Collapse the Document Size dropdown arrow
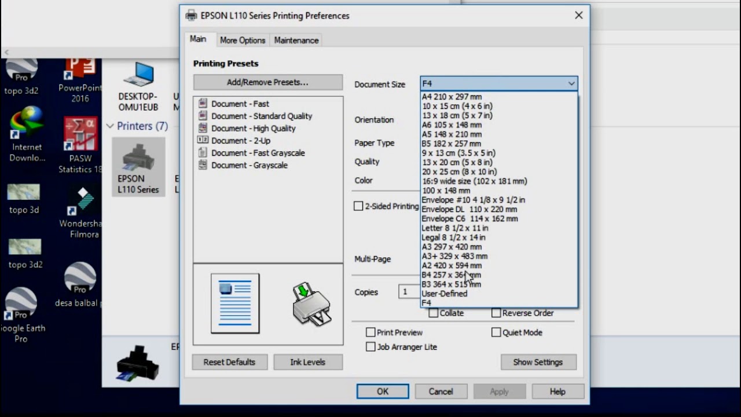This screenshot has height=417, width=741. 571,83
